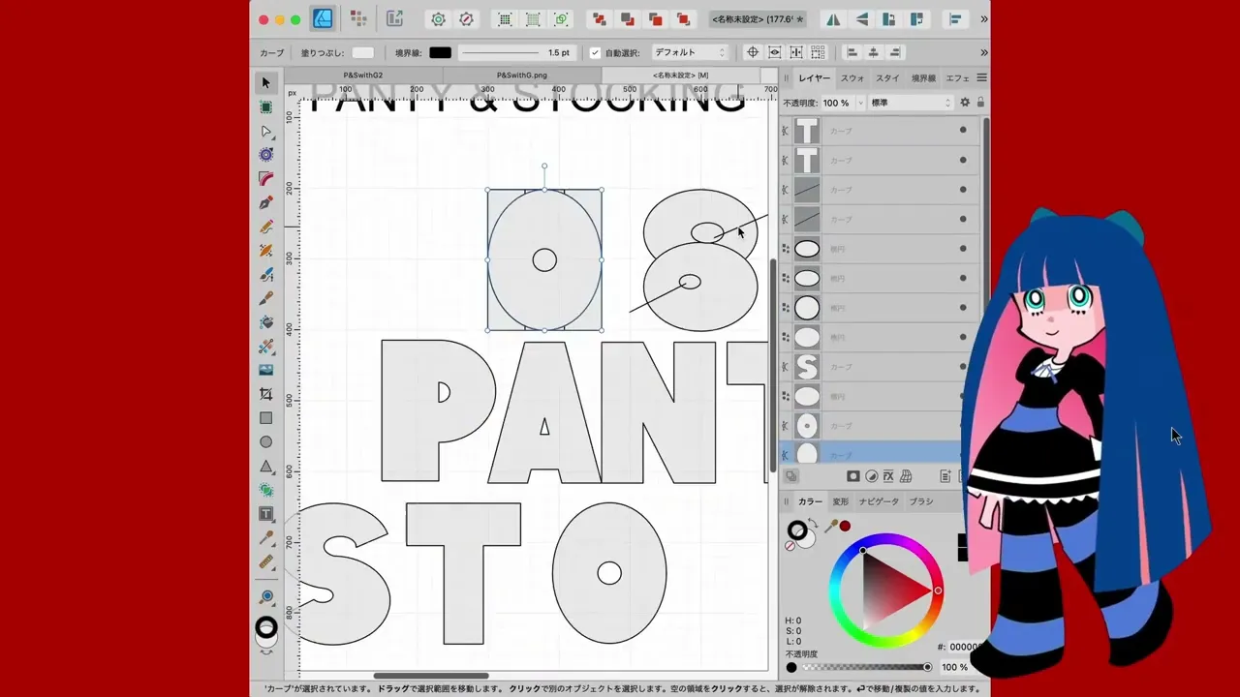Select the Pencil tool
The image size is (1240, 697).
coord(265,227)
